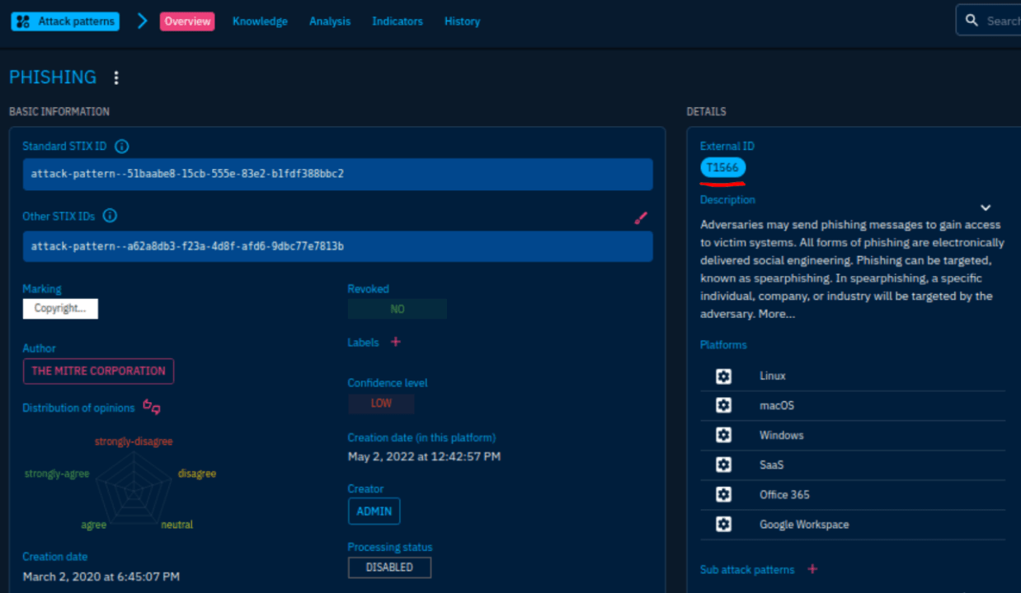Open the Indicators tab
The height and width of the screenshot is (593, 1021).
pyautogui.click(x=398, y=21)
